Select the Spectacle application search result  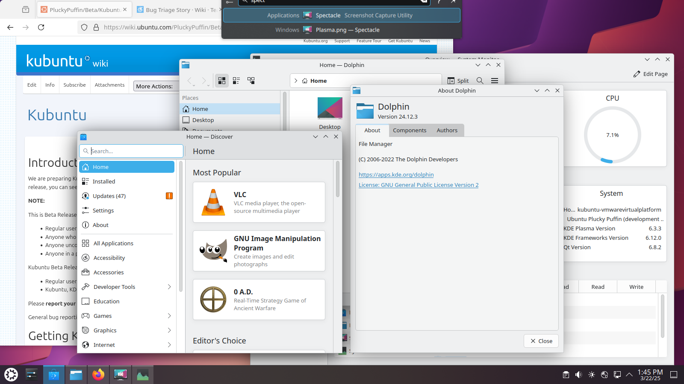(342, 15)
